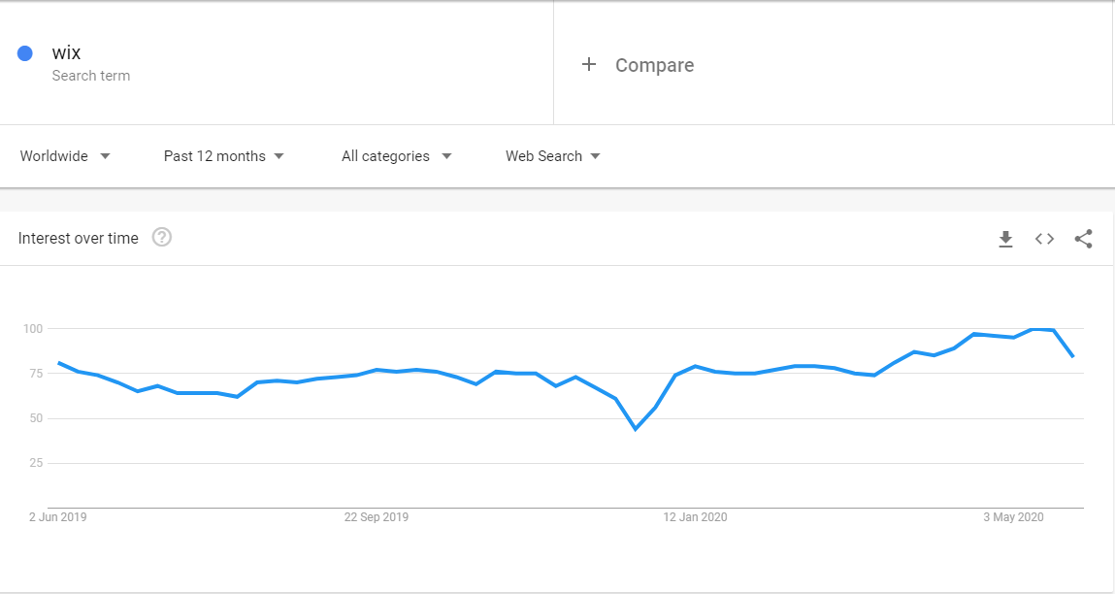
Task: Click the trend line peak near 100
Action: (1033, 329)
